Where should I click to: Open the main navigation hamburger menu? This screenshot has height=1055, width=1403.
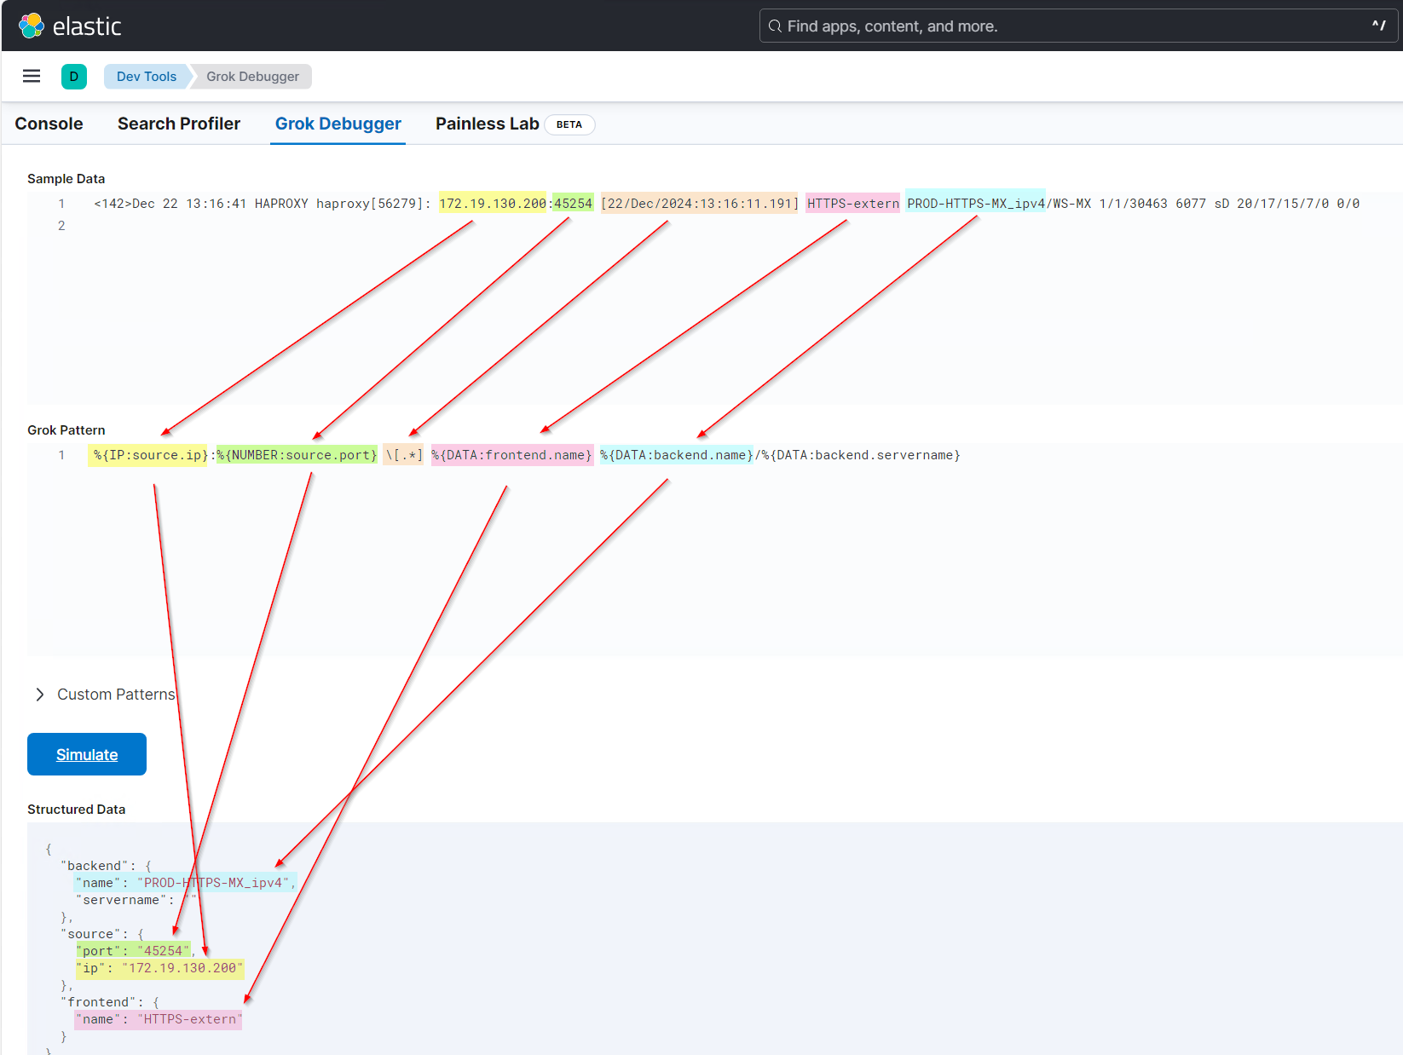tap(32, 76)
